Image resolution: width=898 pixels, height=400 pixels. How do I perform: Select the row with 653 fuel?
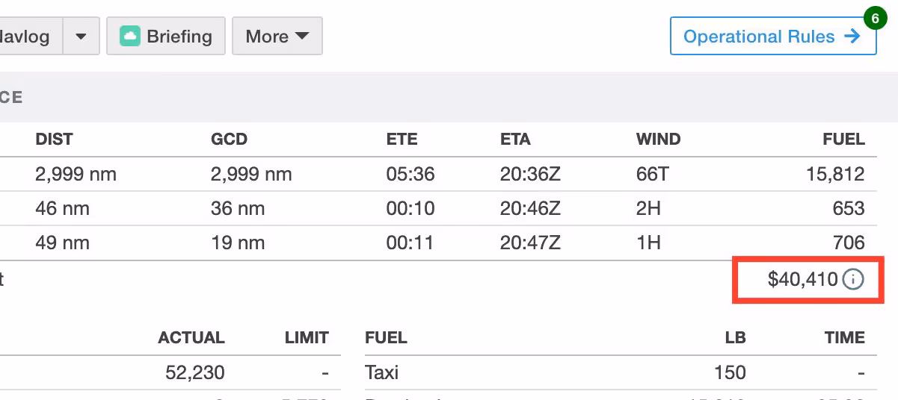449,208
